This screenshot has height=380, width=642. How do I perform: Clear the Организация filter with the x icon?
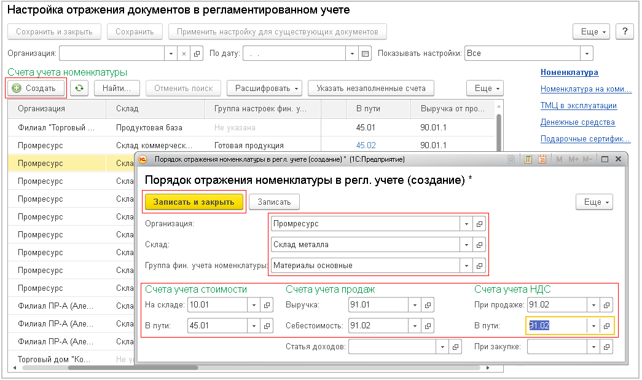pos(184,53)
